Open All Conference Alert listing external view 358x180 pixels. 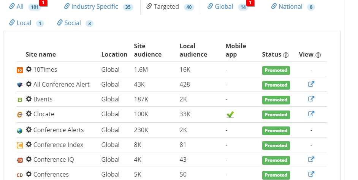pyautogui.click(x=311, y=84)
